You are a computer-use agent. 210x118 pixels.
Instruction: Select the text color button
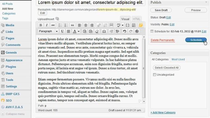[74, 31]
